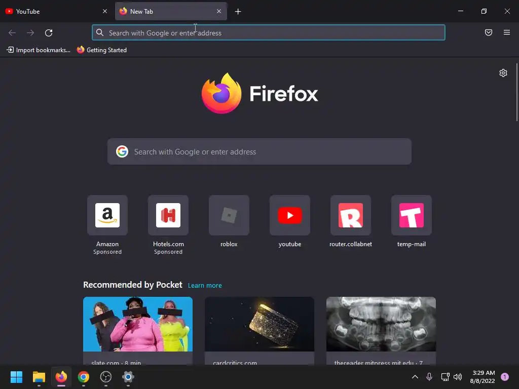Click the volume speaker tray icon
Screen dimensions: 519x389
pyautogui.click(x=458, y=377)
